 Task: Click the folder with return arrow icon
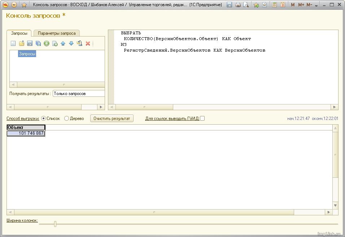tap(79, 43)
